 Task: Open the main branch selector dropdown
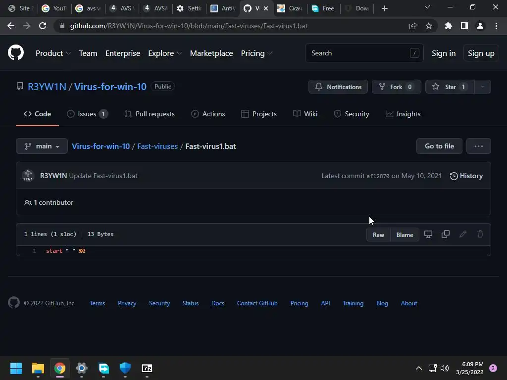click(x=42, y=146)
